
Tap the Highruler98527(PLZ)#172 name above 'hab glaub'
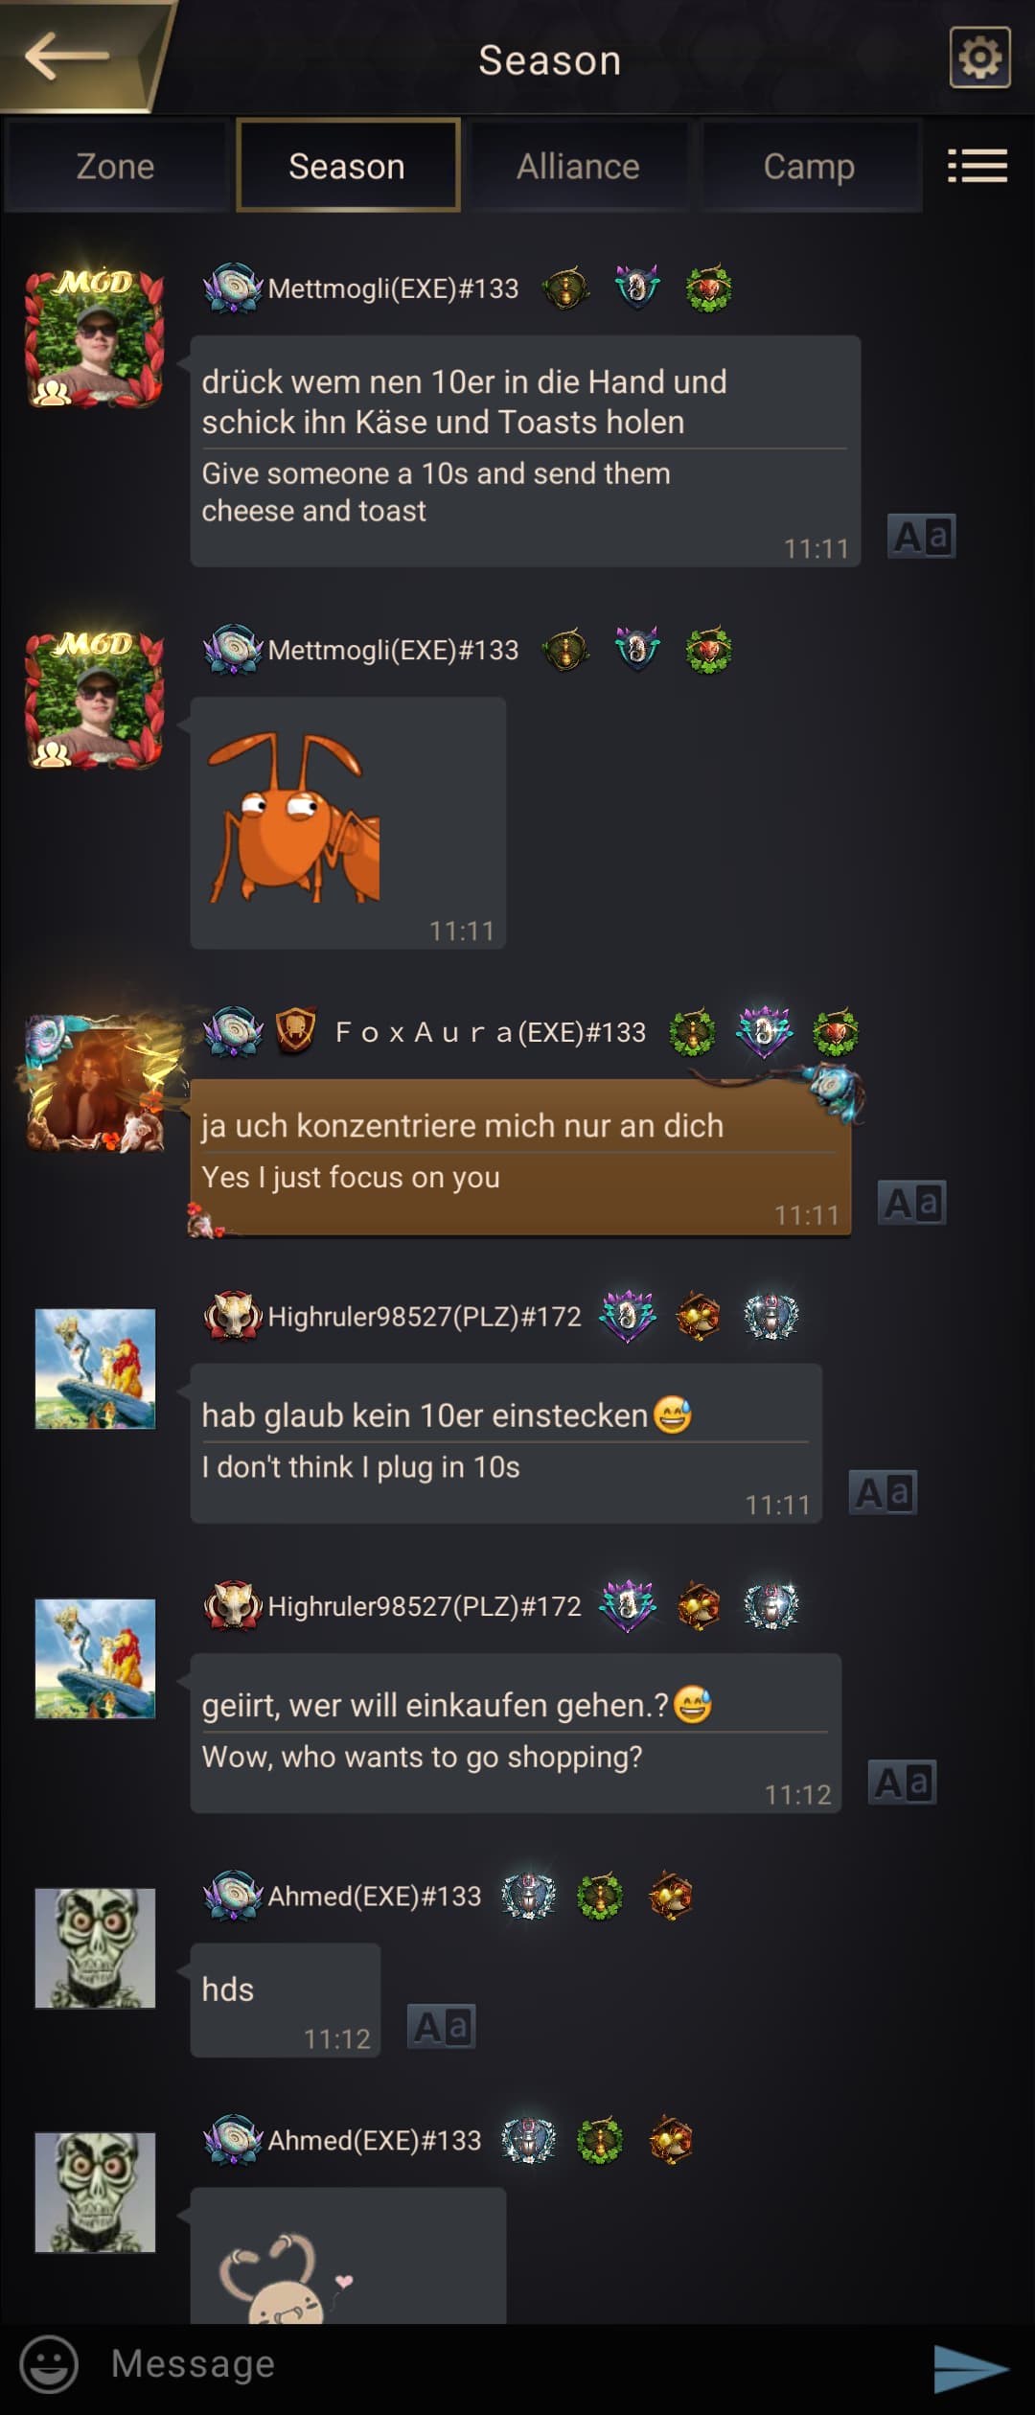click(425, 1317)
